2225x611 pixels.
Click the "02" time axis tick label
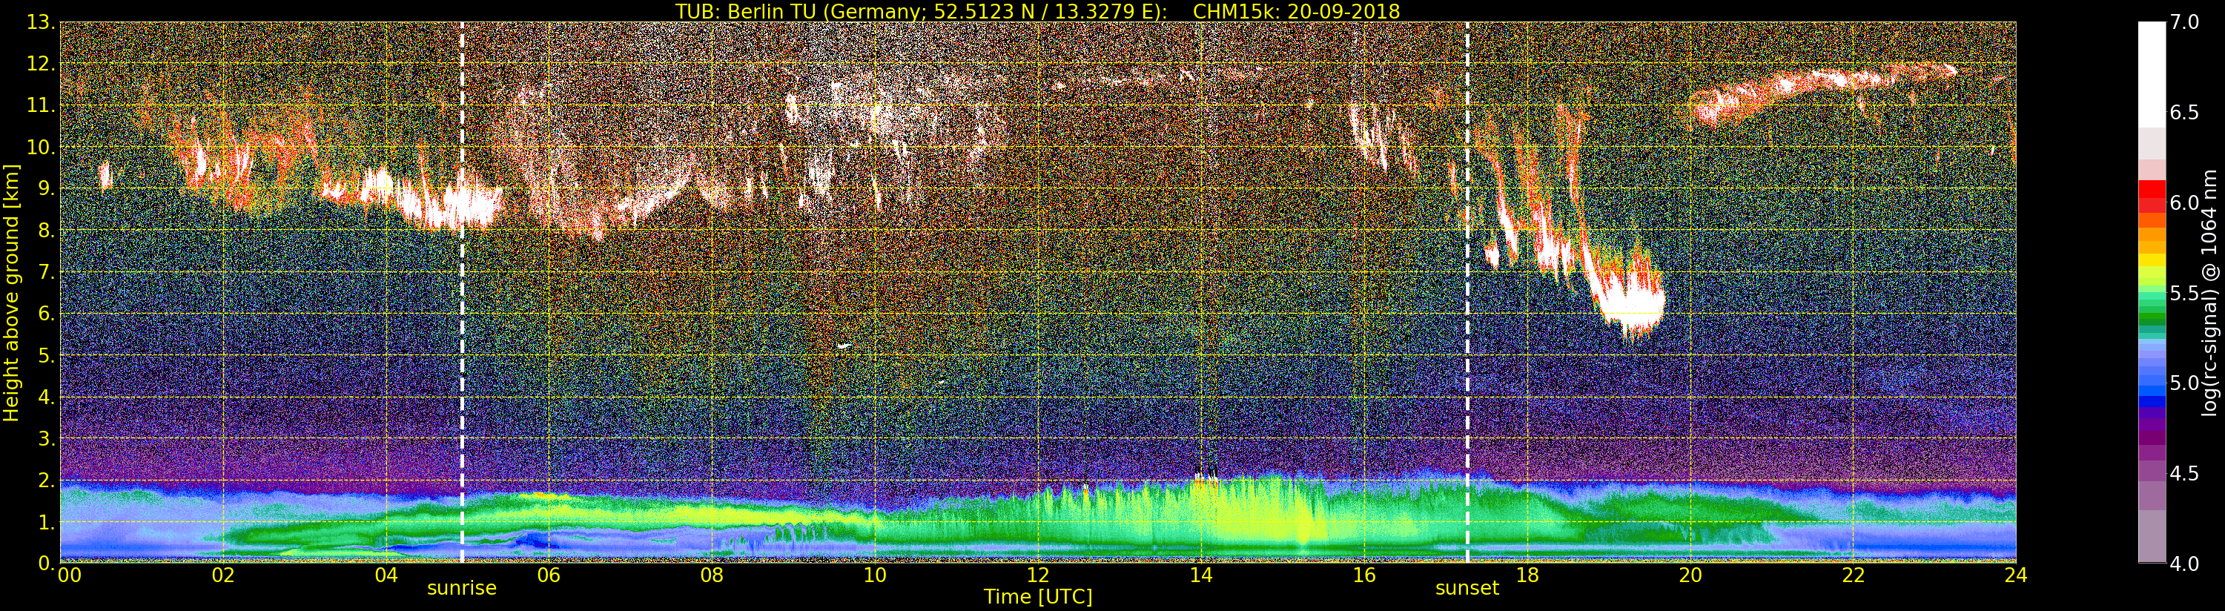pos(223,575)
